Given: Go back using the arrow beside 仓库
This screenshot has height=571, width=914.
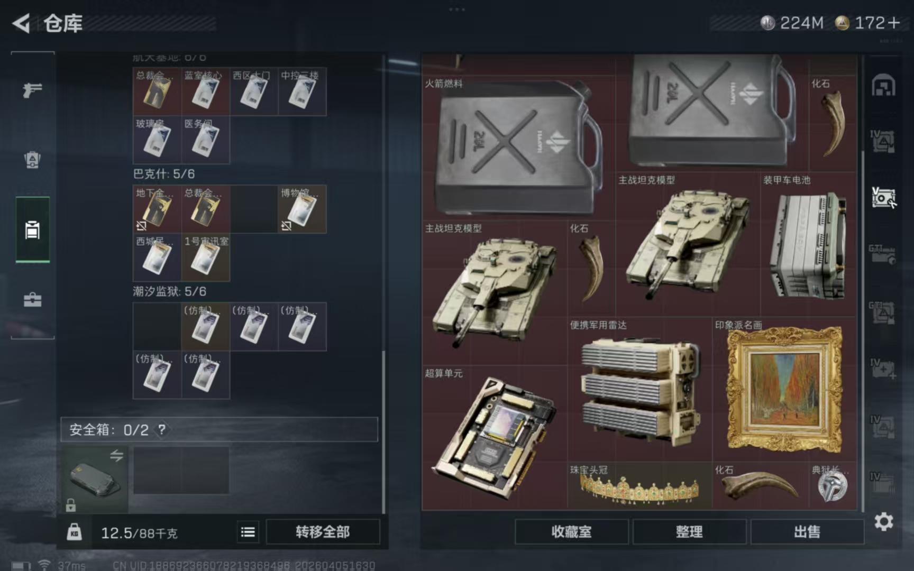Looking at the screenshot, I should (x=21, y=23).
